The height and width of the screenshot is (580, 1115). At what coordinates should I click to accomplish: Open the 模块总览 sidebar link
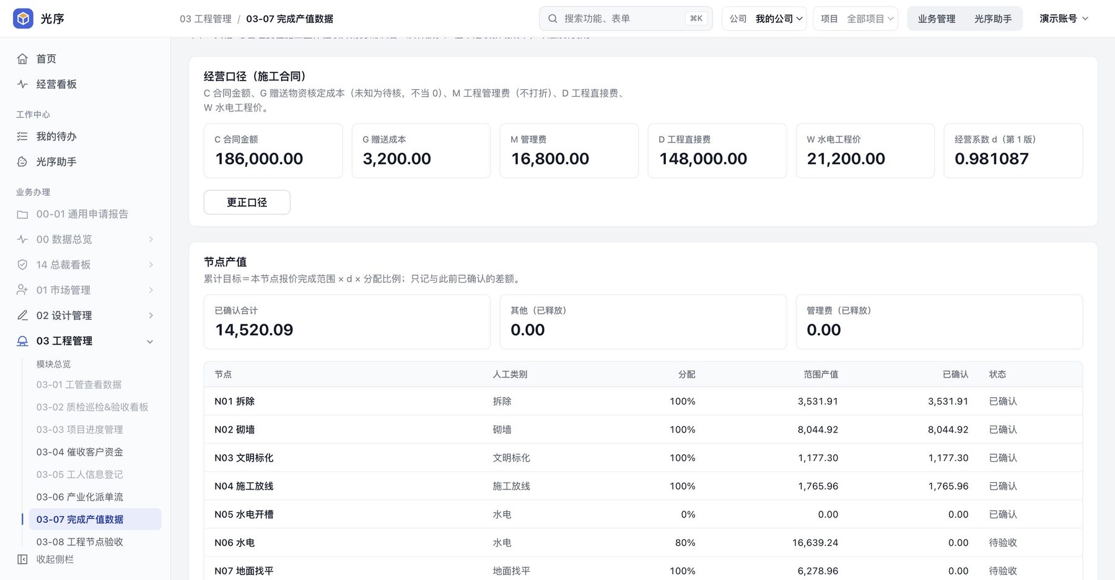pos(53,364)
